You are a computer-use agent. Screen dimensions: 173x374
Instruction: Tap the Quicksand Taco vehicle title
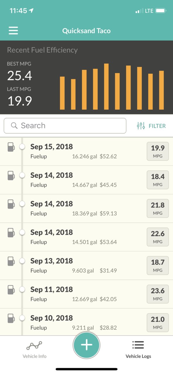click(x=86, y=31)
